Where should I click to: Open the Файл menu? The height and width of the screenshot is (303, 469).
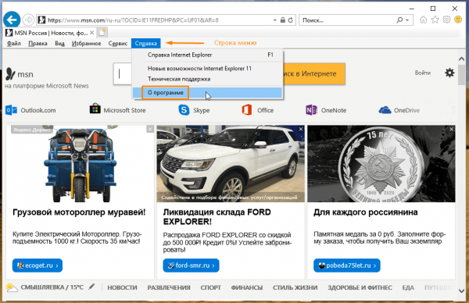pyautogui.click(x=14, y=43)
